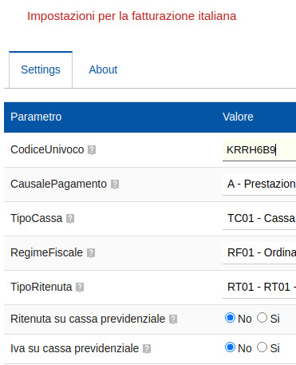Click the Parametro column header

click(36, 117)
